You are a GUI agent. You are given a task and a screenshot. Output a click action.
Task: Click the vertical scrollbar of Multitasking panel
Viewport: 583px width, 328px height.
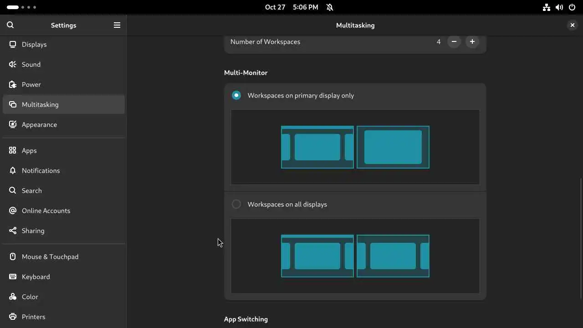point(581,237)
